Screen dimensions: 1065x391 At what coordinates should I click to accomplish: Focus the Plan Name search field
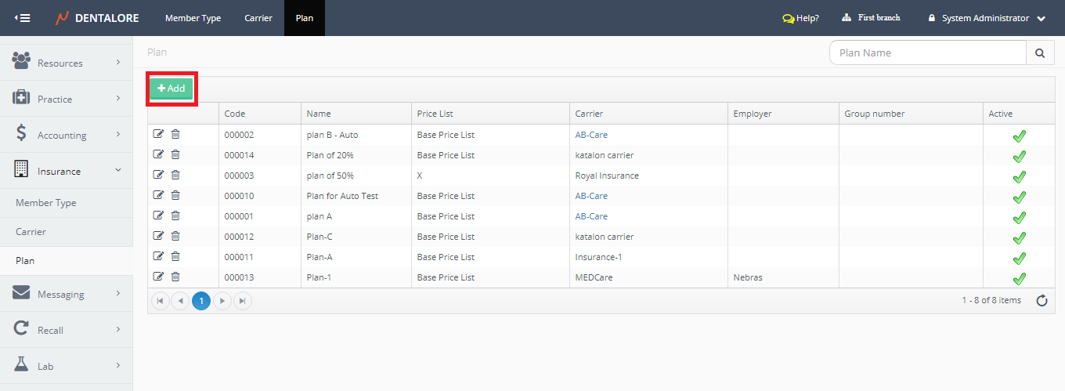tap(927, 53)
